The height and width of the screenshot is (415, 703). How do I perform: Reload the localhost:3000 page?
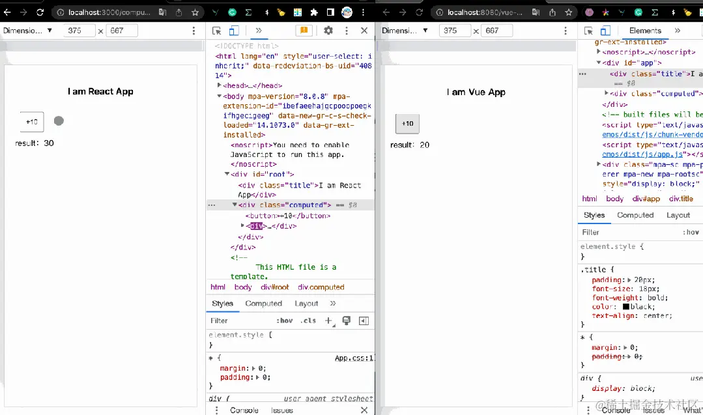(x=40, y=12)
